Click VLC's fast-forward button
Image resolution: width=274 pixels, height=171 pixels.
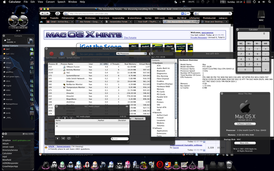click(x=71, y=118)
